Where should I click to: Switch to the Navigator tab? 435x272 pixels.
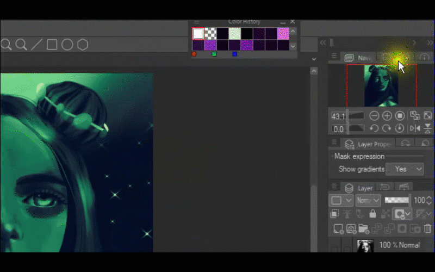(x=358, y=58)
